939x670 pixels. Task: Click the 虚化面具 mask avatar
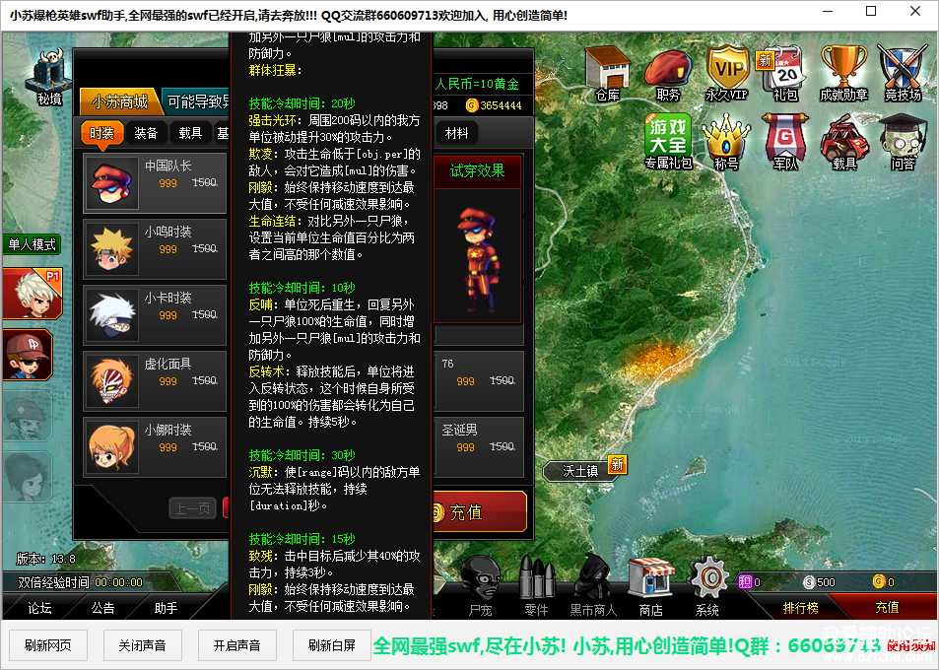[x=112, y=381]
